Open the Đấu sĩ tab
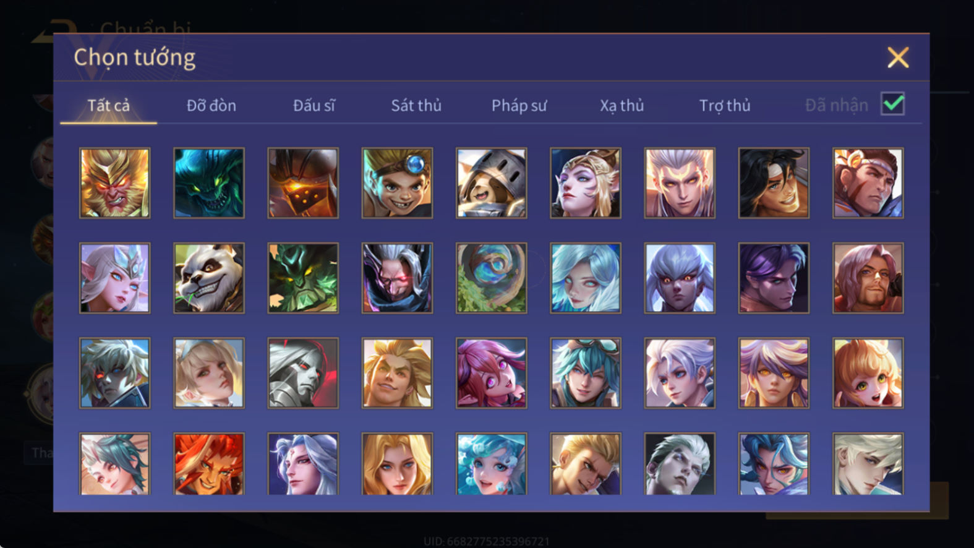The height and width of the screenshot is (548, 974). (x=314, y=106)
